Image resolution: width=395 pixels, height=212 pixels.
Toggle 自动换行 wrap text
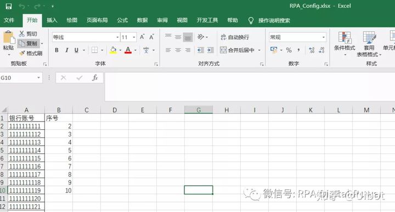tap(235, 37)
